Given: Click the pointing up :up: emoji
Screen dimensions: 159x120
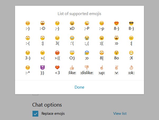Looking at the screenshot, I should pyautogui.click(x=102, y=68).
